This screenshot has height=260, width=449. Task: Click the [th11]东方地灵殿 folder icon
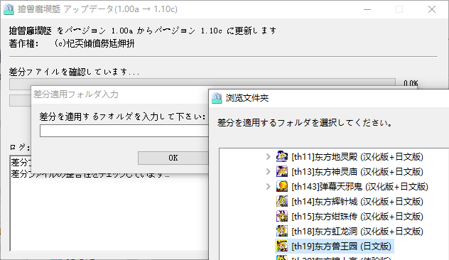[x=282, y=156]
